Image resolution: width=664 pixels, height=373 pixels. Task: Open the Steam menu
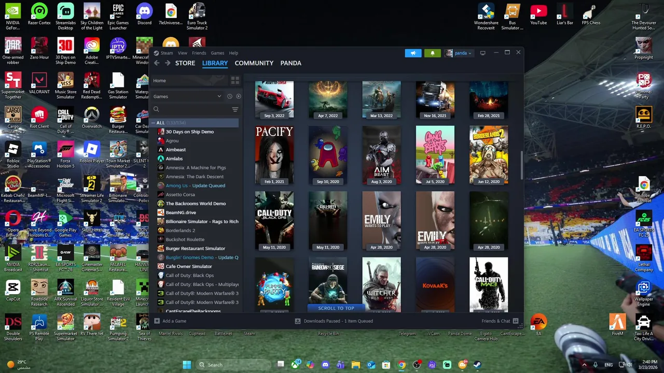pyautogui.click(x=167, y=53)
